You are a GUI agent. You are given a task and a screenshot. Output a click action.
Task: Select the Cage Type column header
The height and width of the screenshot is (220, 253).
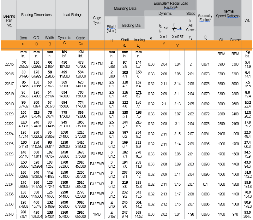click(x=97, y=20)
